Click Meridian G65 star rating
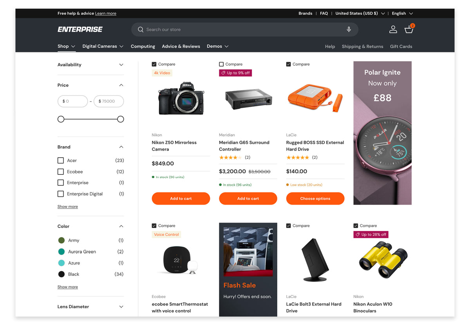This screenshot has width=470, height=325. tap(230, 158)
